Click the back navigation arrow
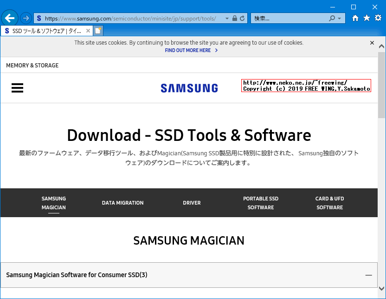This screenshot has width=386, height=299. tap(9, 18)
